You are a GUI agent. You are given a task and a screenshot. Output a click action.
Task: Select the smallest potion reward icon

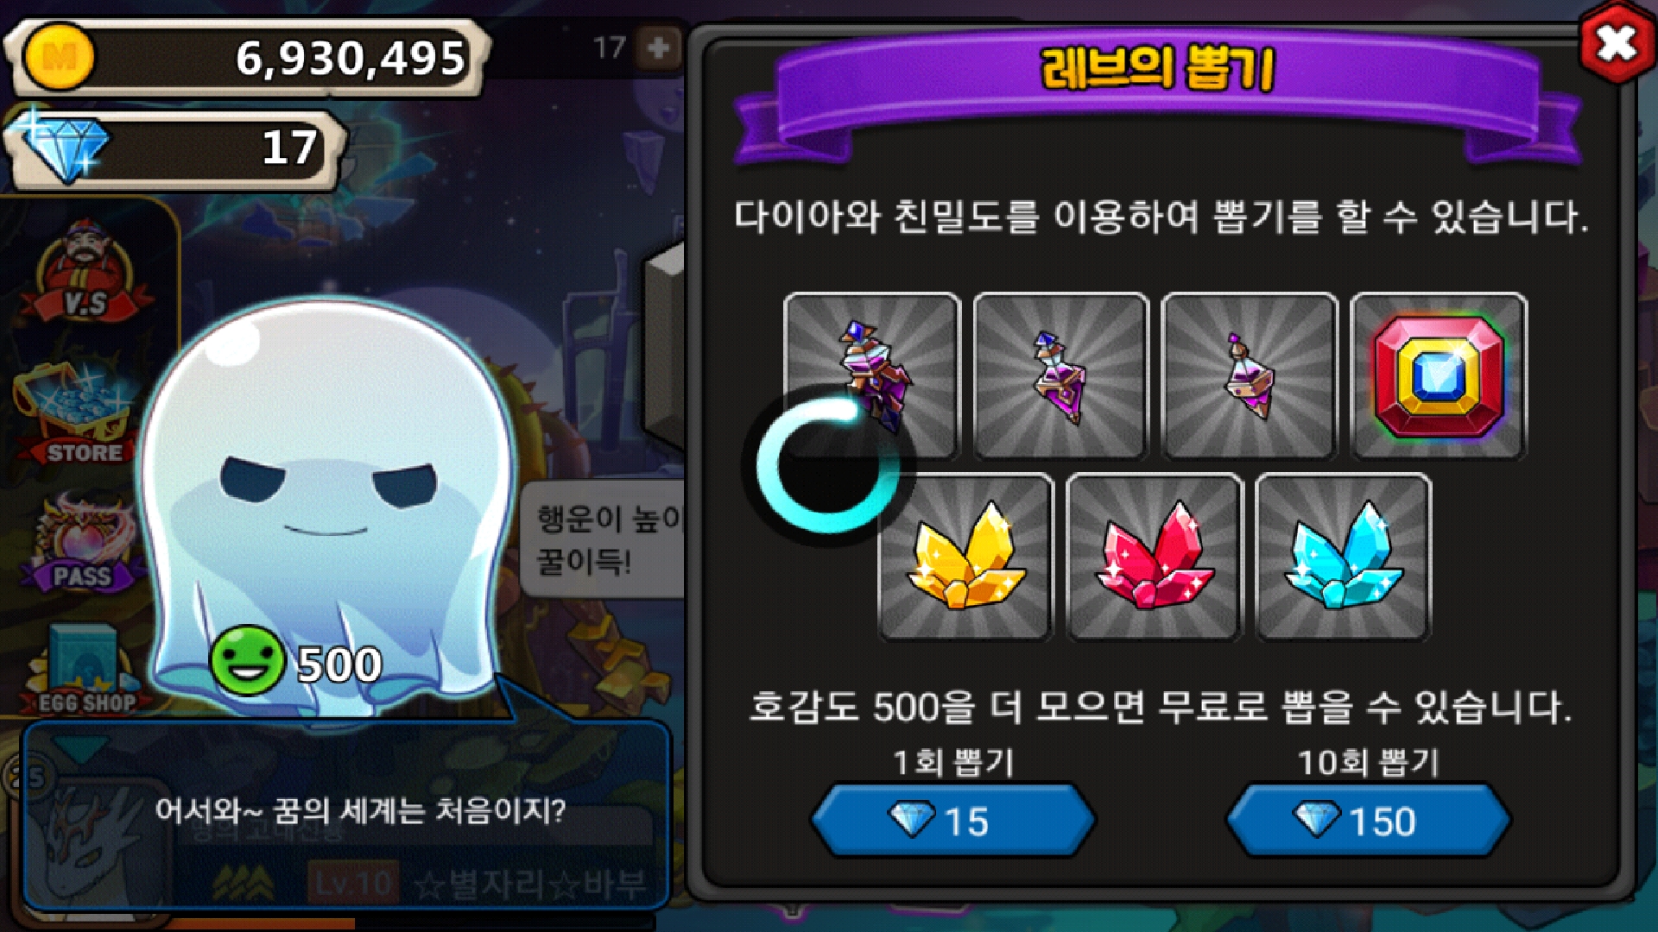click(x=1250, y=376)
